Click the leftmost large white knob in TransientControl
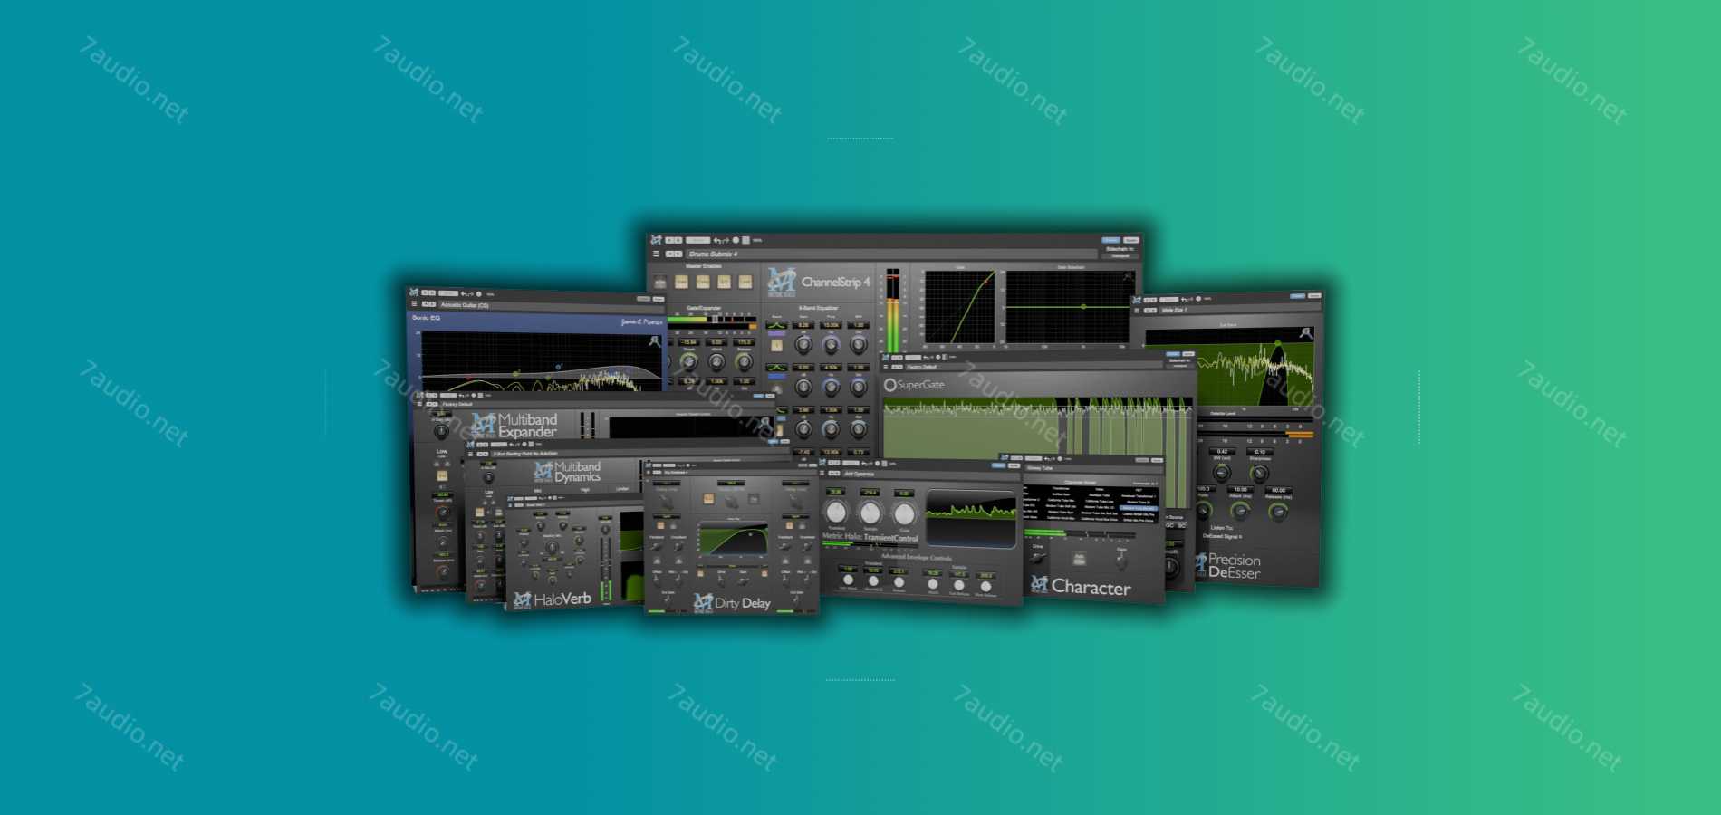The width and height of the screenshot is (1721, 815). [836, 513]
